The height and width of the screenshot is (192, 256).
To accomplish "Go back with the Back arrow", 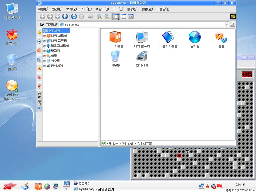I will point(42,16).
